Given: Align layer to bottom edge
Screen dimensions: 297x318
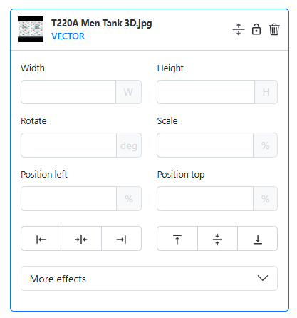Looking at the screenshot, I should 258,239.
